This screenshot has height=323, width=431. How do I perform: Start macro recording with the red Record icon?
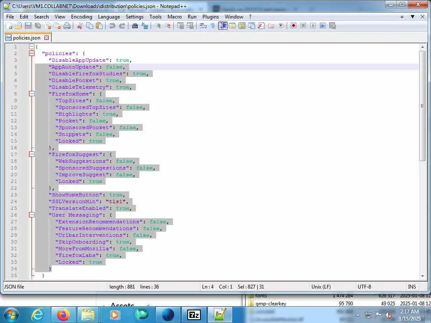(x=293, y=26)
